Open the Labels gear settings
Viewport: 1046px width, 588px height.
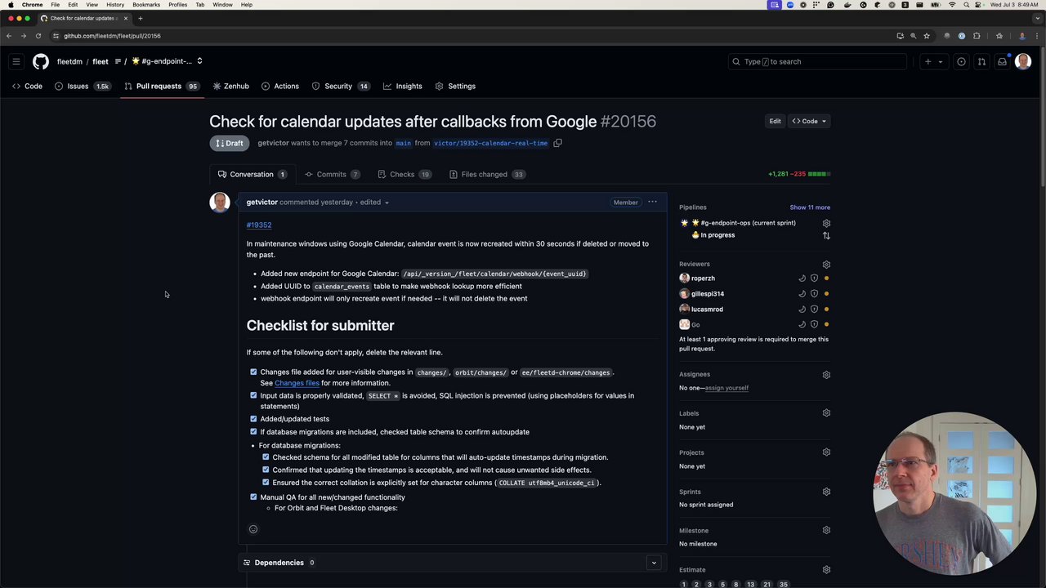pyautogui.click(x=826, y=413)
